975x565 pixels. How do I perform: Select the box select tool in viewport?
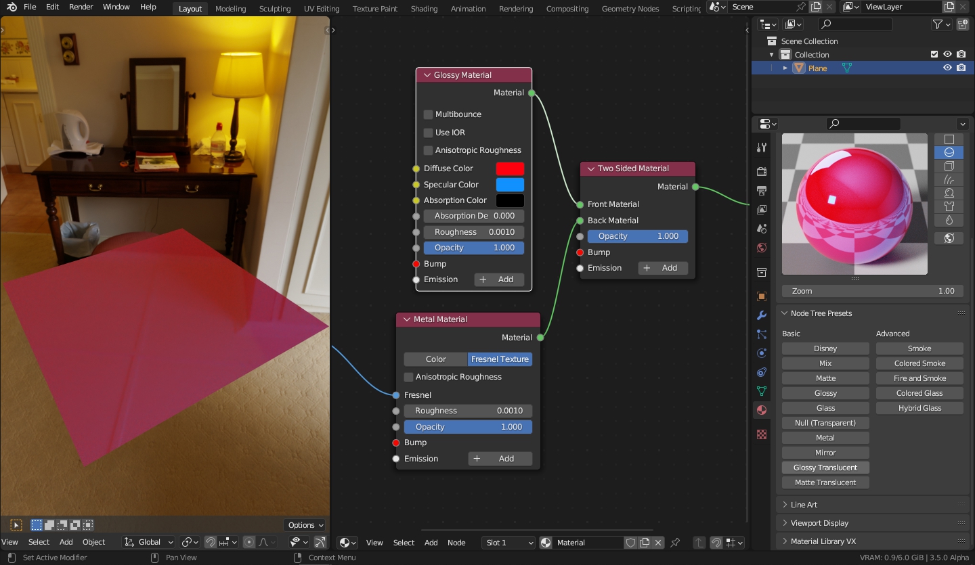pyautogui.click(x=37, y=525)
